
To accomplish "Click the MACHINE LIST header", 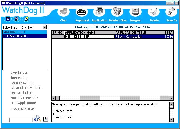I will click(x=25, y=32).
